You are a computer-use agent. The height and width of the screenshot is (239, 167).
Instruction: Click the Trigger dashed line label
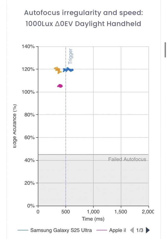tap(70, 56)
